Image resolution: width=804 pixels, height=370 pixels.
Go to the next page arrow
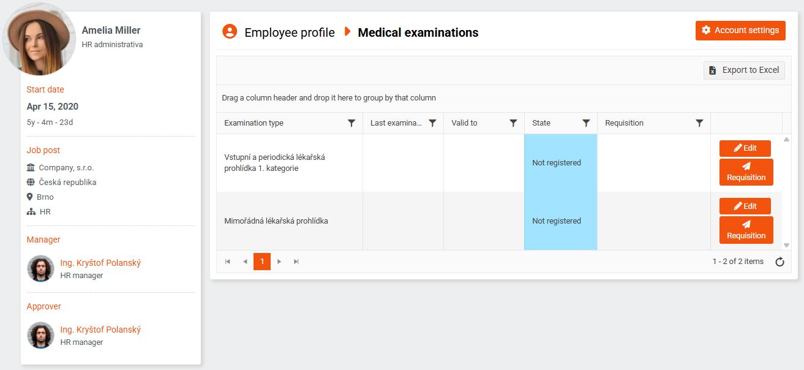coord(279,262)
